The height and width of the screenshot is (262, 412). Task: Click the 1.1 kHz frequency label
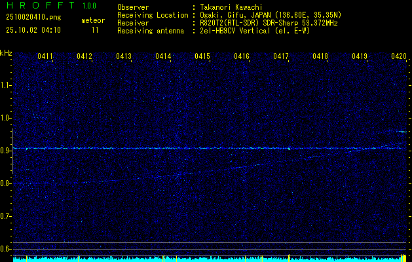tap(5, 85)
